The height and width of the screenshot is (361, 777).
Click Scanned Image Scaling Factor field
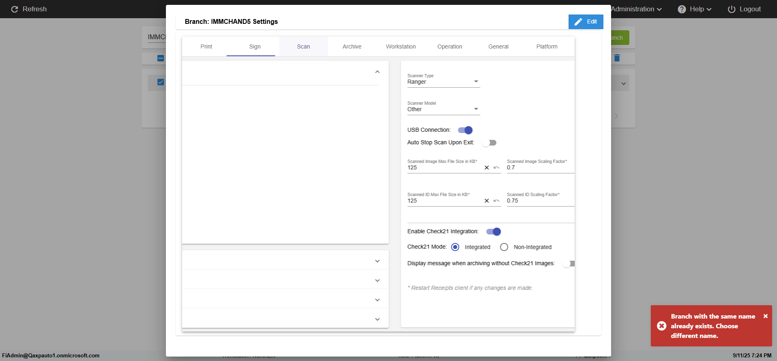540,167
